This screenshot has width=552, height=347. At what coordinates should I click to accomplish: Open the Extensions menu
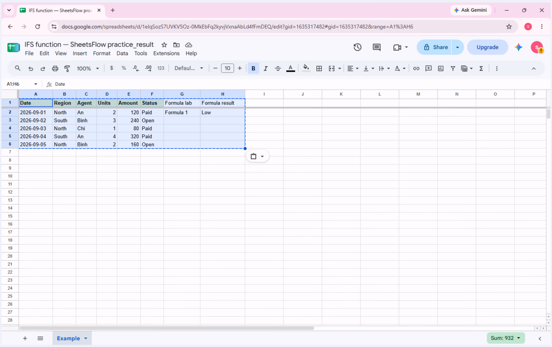point(166,53)
